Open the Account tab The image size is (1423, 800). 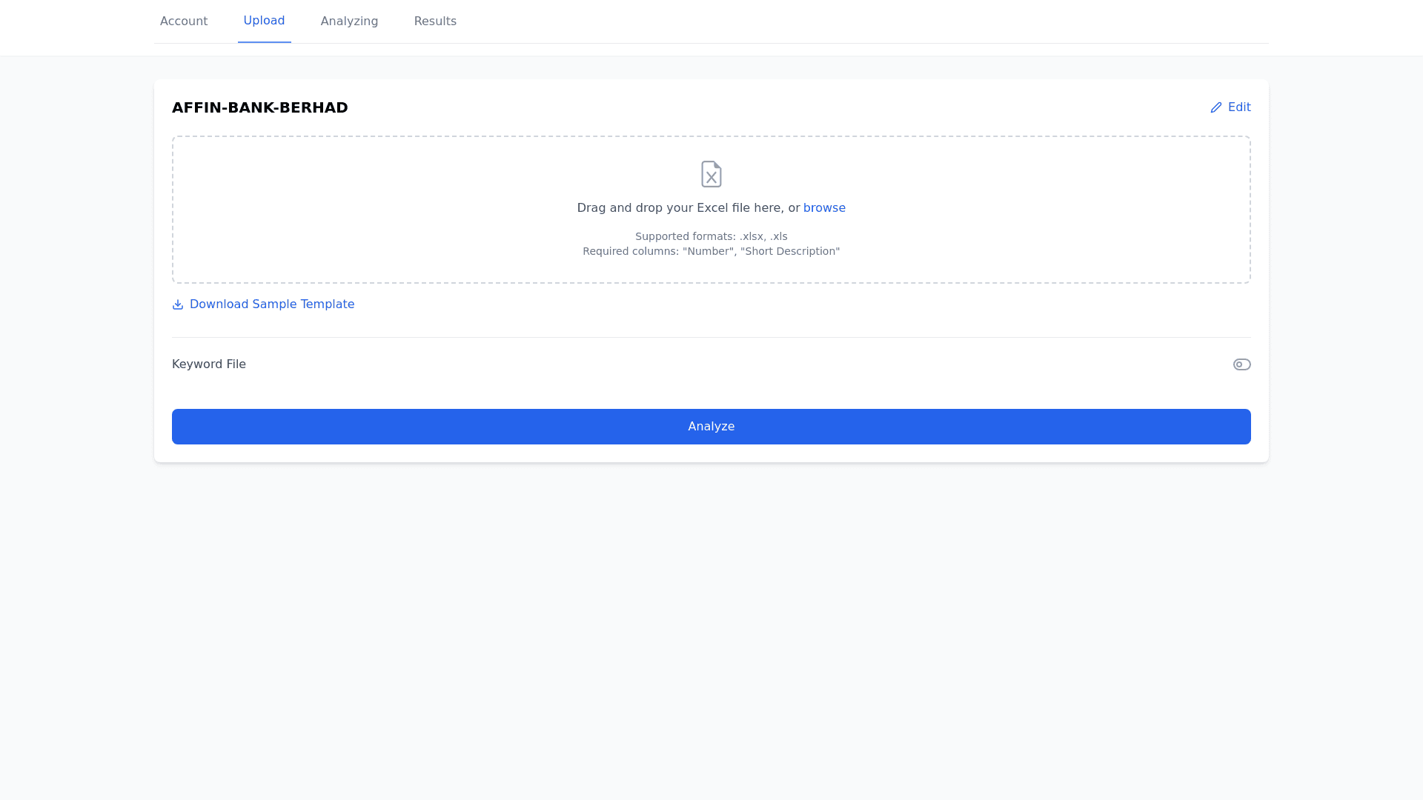coord(184,21)
